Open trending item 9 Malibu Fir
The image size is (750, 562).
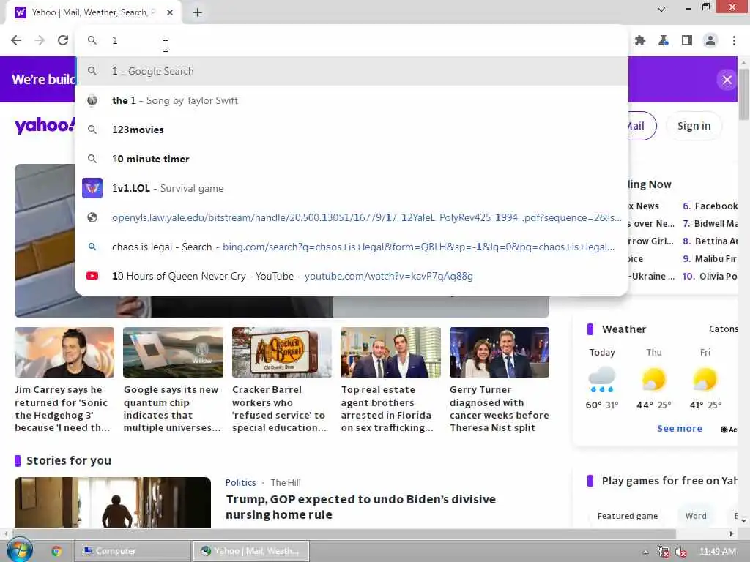tap(710, 258)
